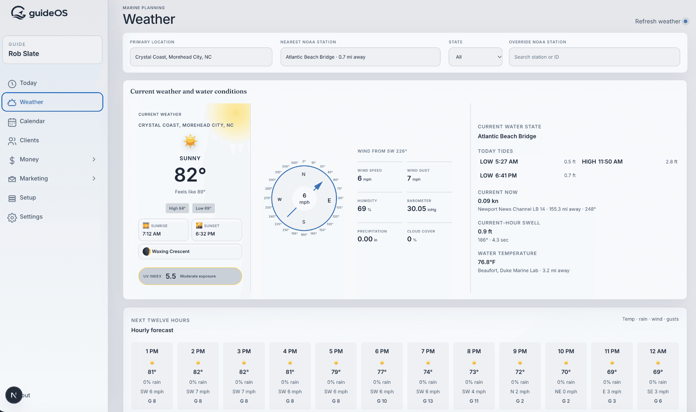Click the guideOS logo icon
The image size is (696, 412).
(18, 13)
